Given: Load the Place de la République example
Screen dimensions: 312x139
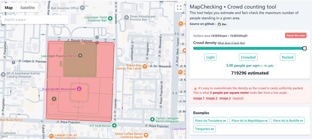Looking at the screenshot, I should (x=249, y=121).
